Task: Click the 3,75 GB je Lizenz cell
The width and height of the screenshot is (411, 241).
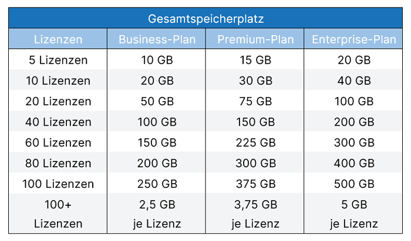Action: coord(255,214)
